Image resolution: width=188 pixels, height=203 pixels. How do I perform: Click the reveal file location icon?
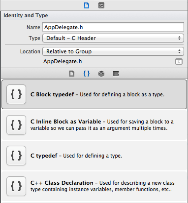tap(179, 61)
